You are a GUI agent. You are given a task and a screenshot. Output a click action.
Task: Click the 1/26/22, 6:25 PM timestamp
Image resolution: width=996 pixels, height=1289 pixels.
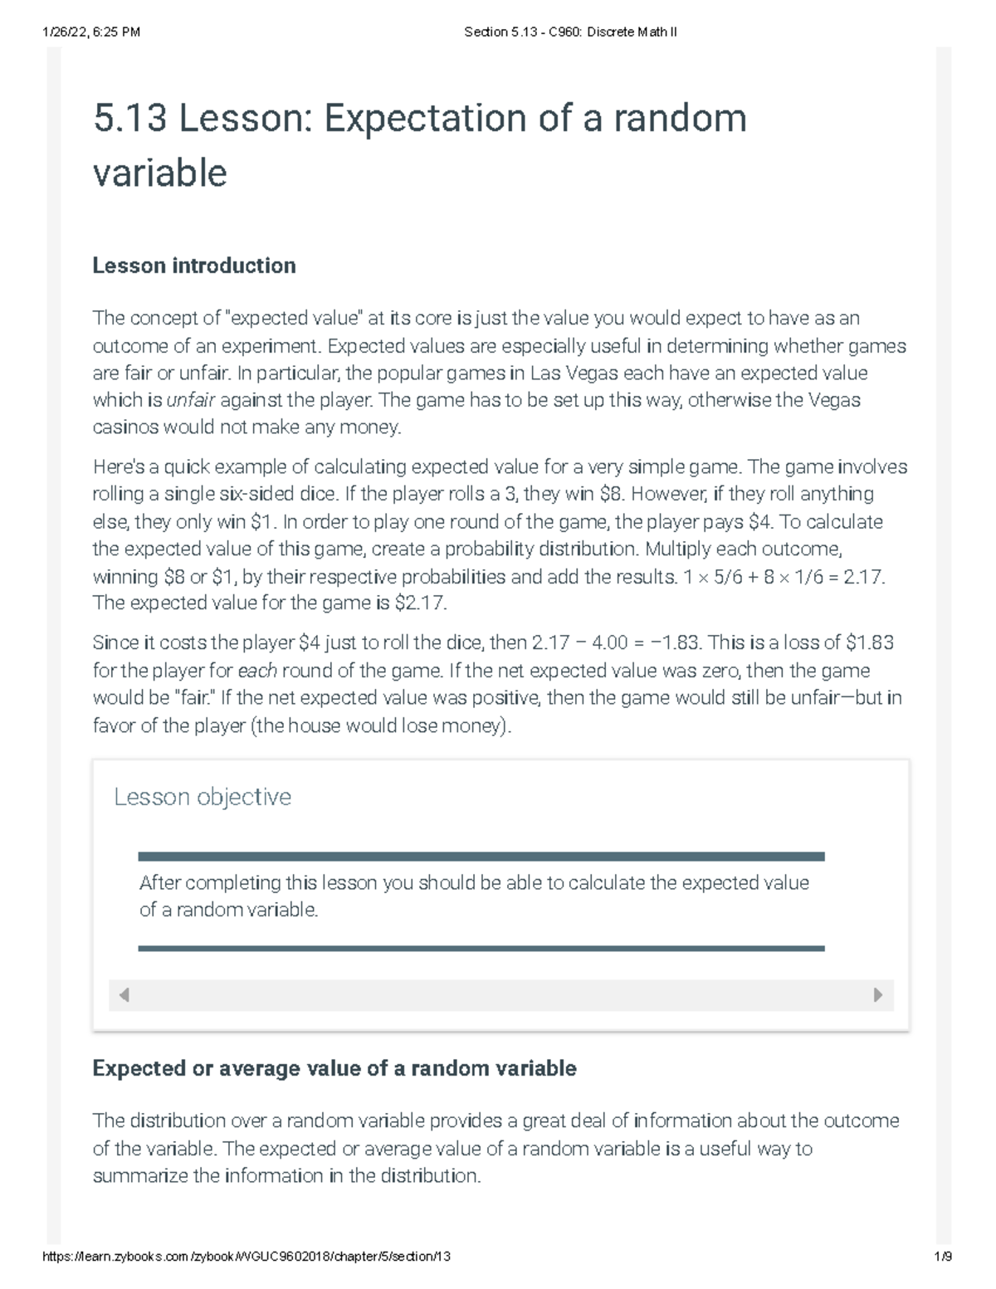tap(91, 32)
